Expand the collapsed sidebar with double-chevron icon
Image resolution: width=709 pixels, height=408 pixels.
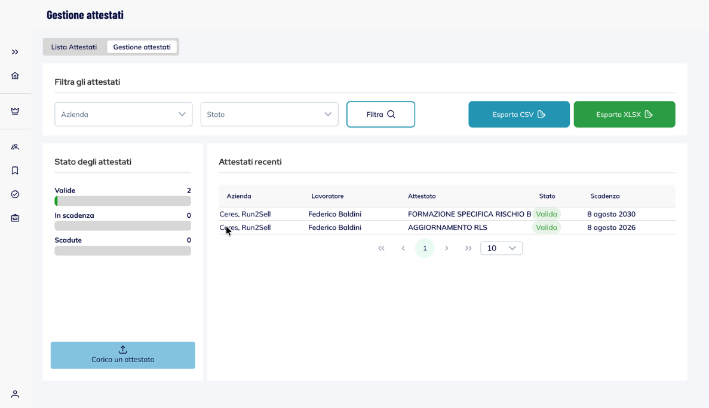coord(15,52)
